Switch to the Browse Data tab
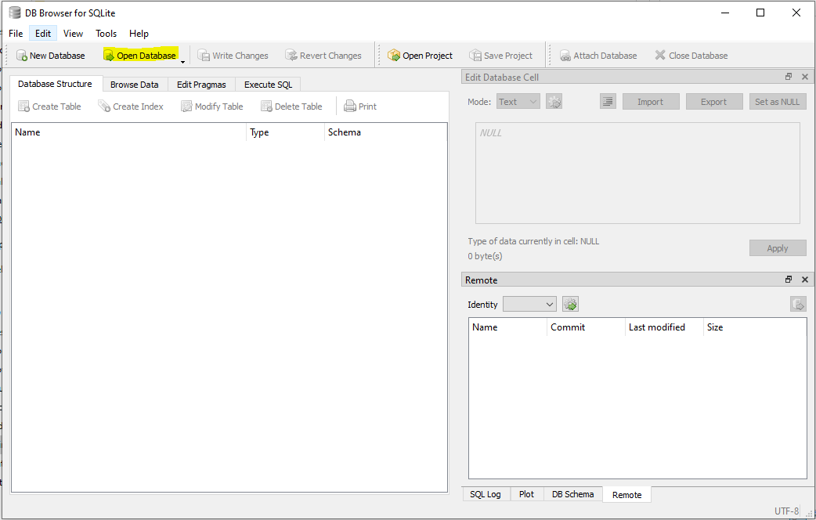 pos(134,85)
